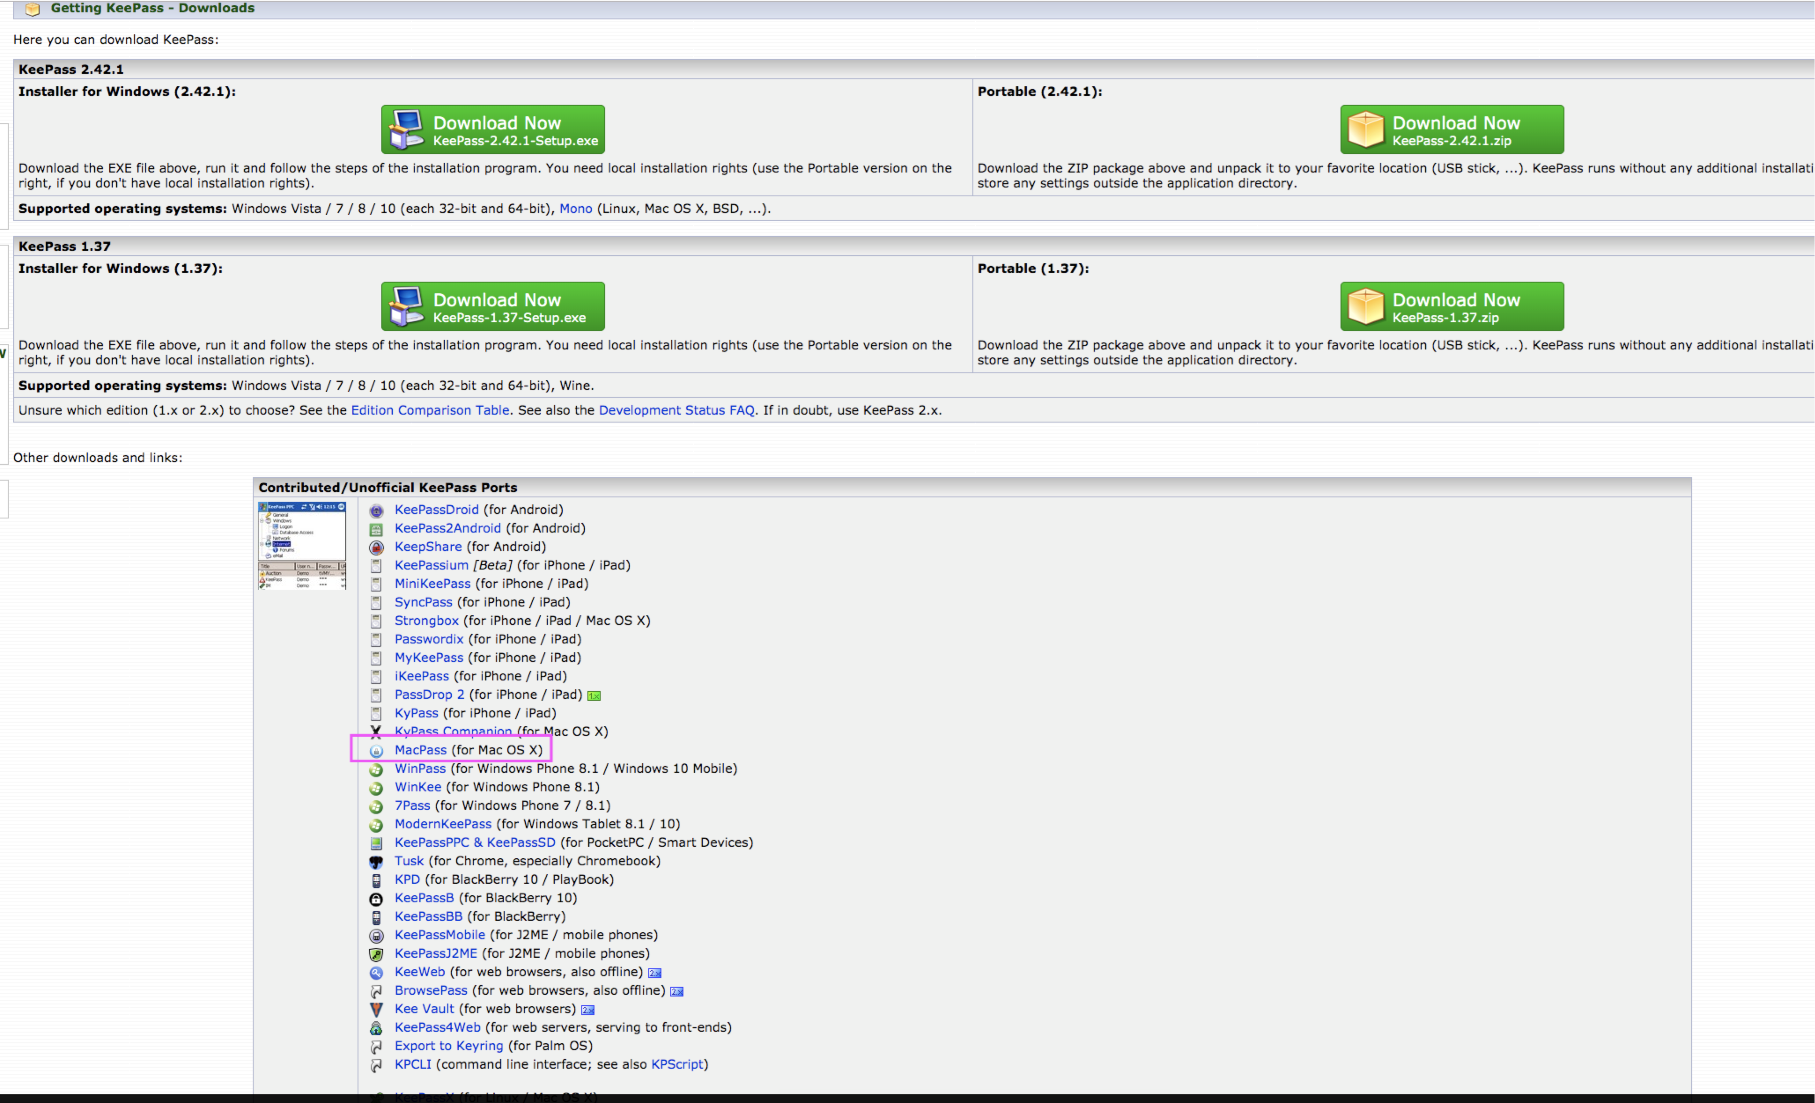
Task: Click the KeePass PocketPC screenshot thumbnail
Action: (302, 546)
